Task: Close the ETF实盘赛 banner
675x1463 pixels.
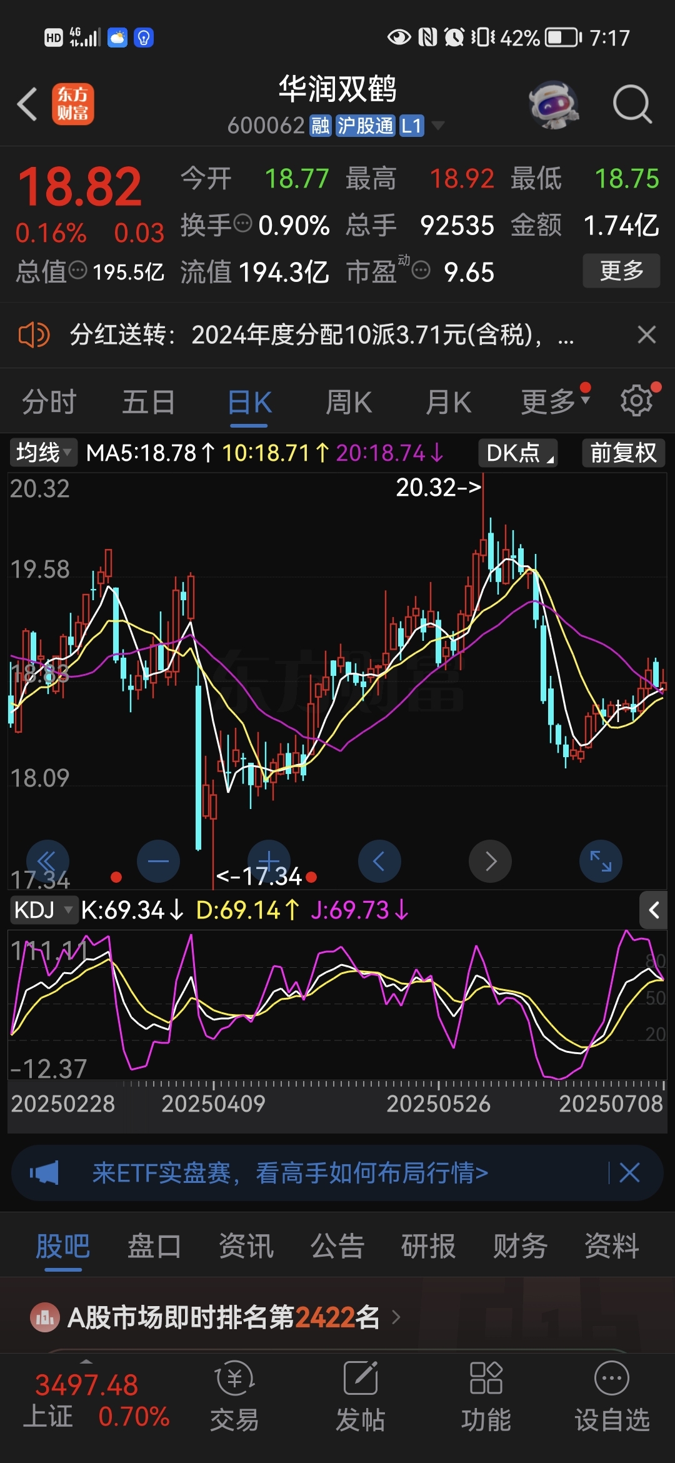Action: 629,1173
